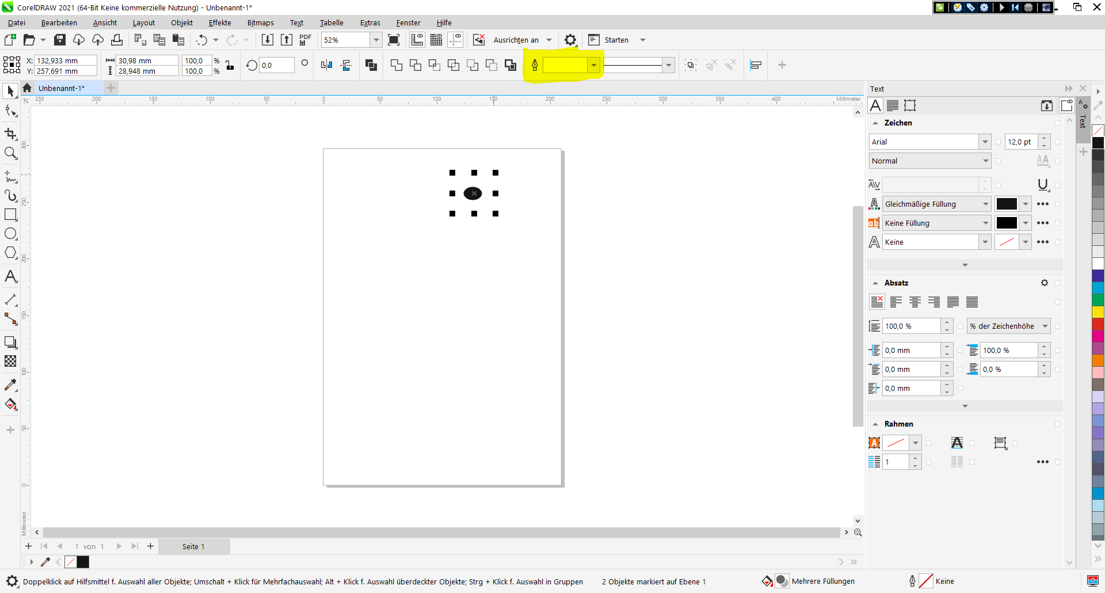This screenshot has width=1105, height=593.
Task: Toggle underline in Zeichen section
Action: pyautogui.click(x=1042, y=185)
